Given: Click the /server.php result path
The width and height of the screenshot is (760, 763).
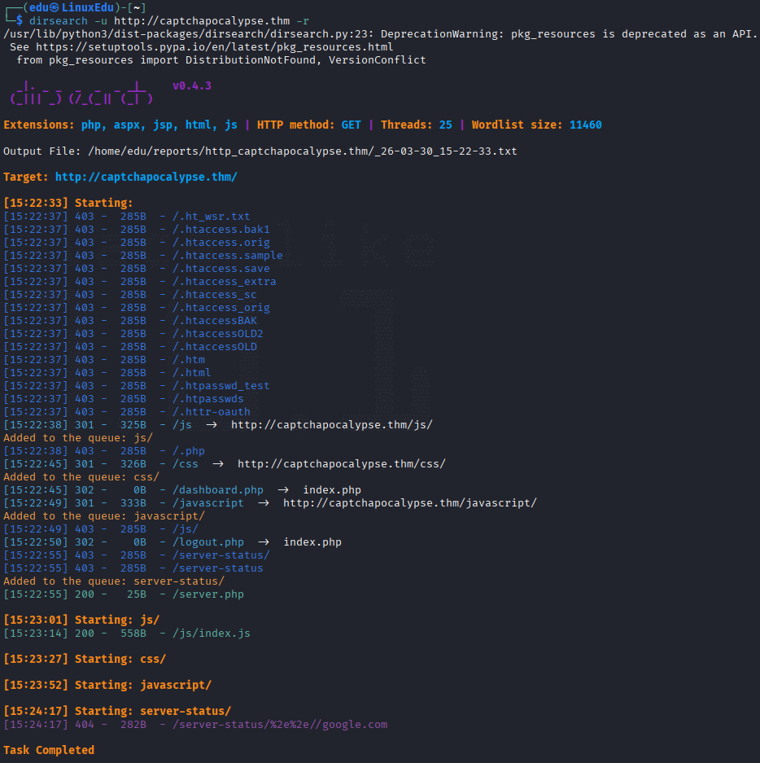Looking at the screenshot, I should coord(208,594).
